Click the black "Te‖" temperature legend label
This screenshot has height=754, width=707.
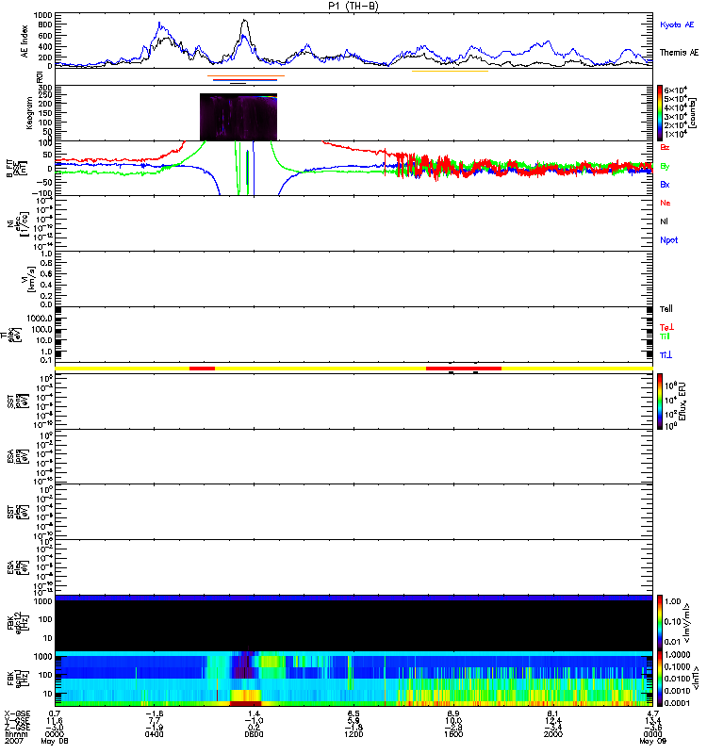[666, 309]
